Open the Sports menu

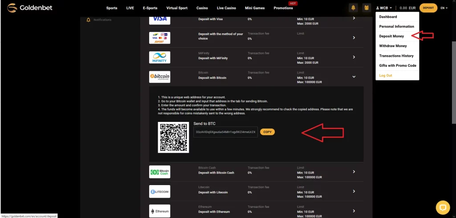click(x=112, y=8)
